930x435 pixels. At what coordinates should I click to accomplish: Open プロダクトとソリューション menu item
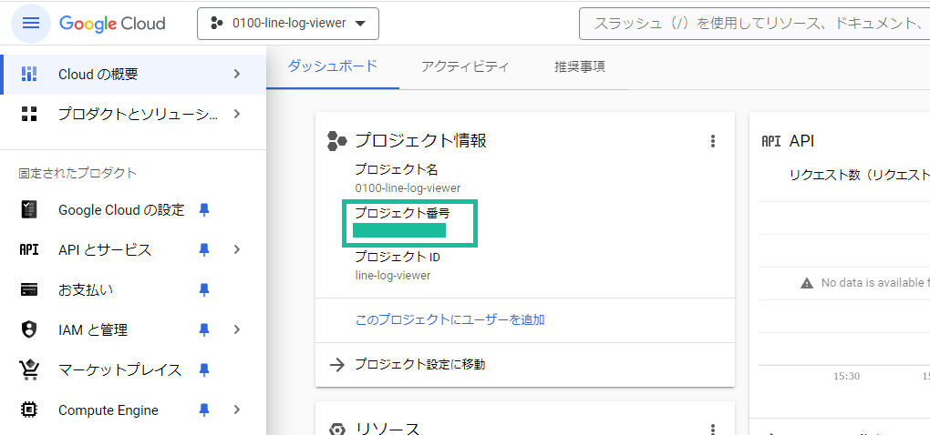[133, 114]
